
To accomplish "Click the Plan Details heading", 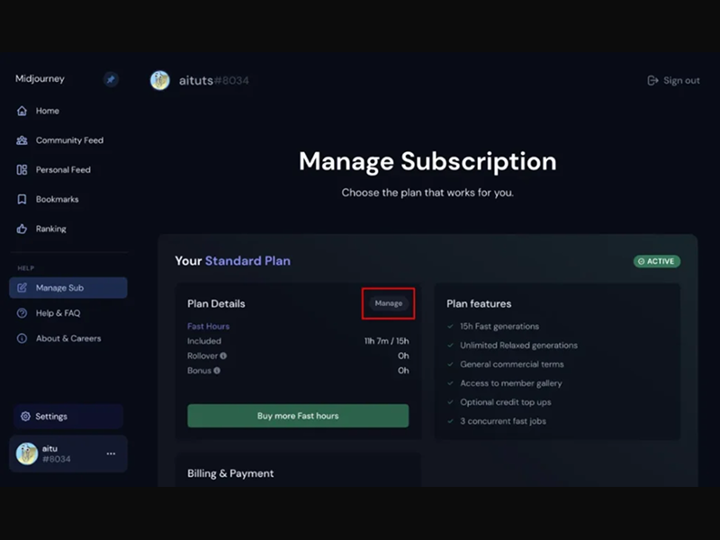I will (216, 303).
